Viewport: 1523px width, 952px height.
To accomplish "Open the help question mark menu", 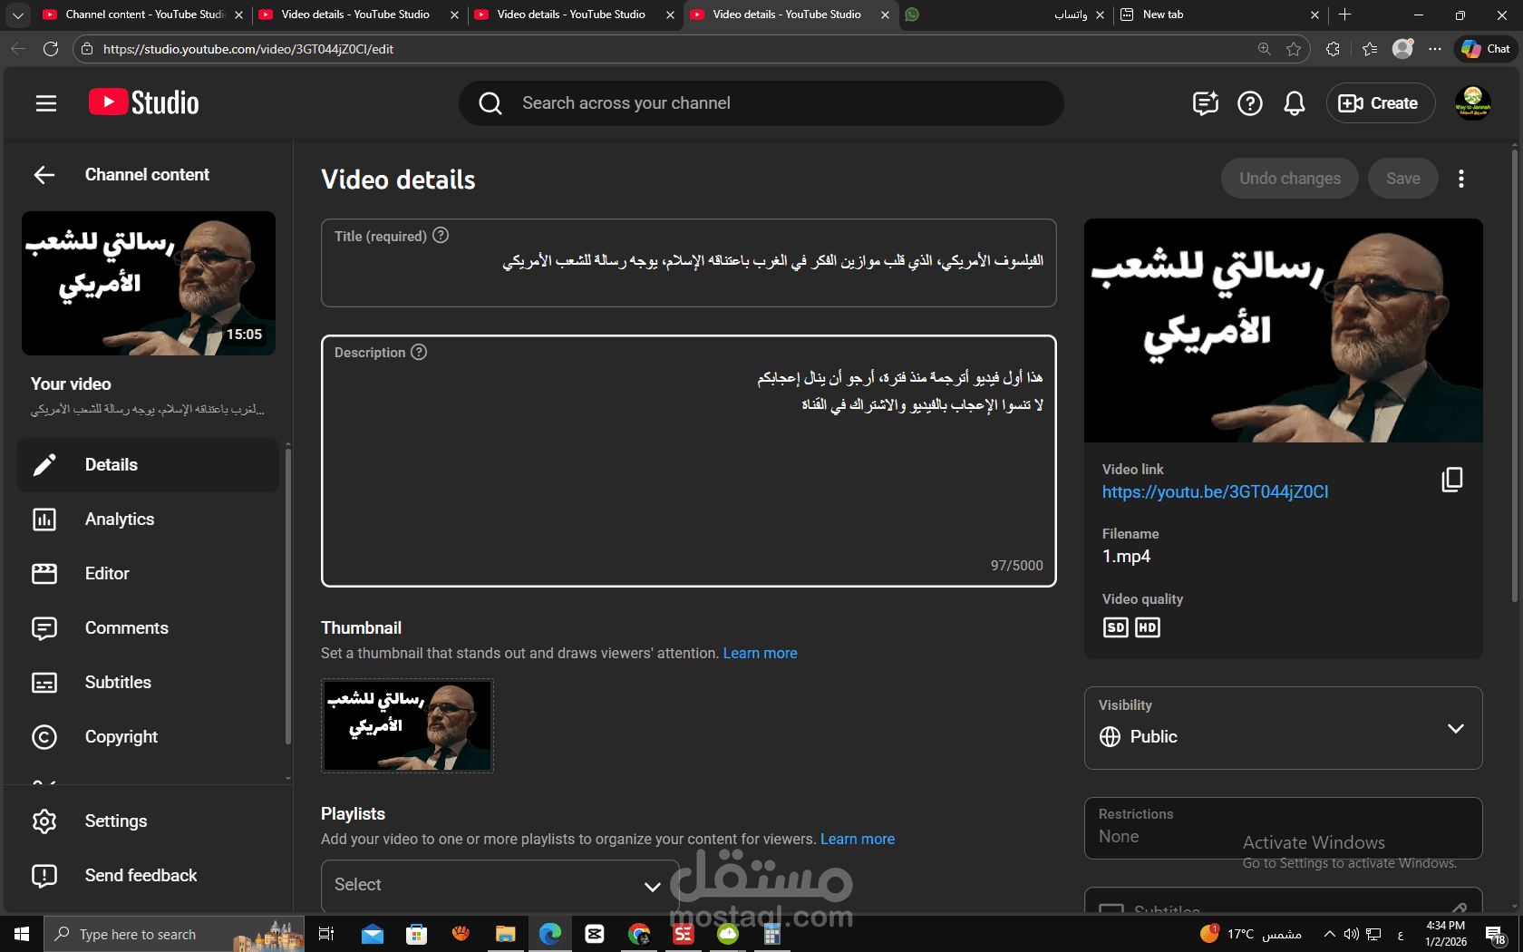I will click(x=1249, y=102).
